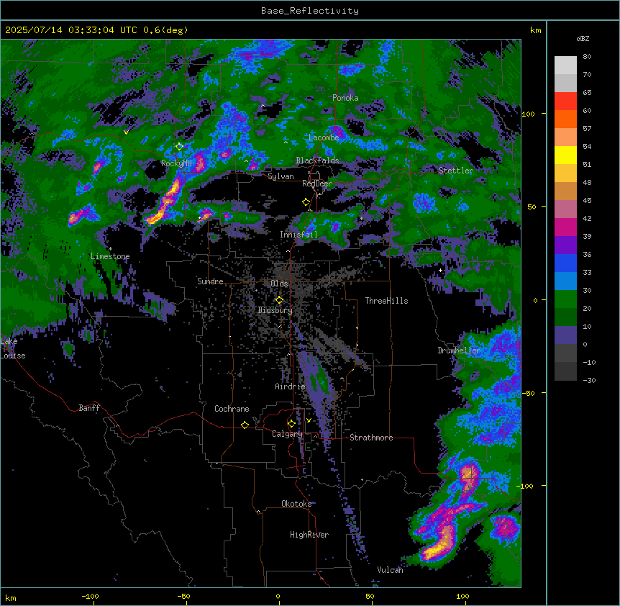The height and width of the screenshot is (606, 620).
Task: Click the -30 value on the dBZ legend
Action: click(x=589, y=381)
